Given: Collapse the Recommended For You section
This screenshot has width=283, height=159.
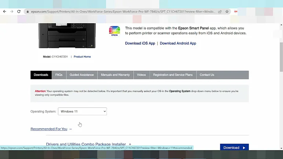Looking at the screenshot, I should pyautogui.click(x=49, y=129).
